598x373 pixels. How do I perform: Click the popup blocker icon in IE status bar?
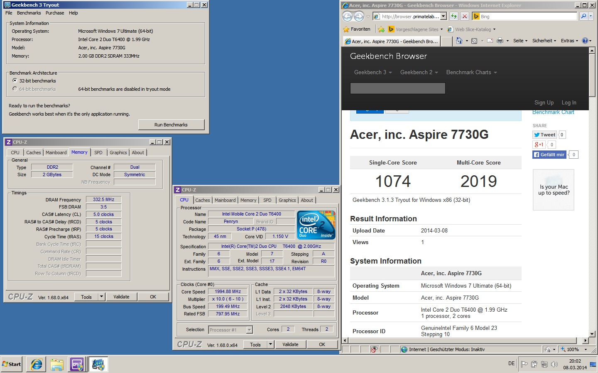tap(374, 349)
